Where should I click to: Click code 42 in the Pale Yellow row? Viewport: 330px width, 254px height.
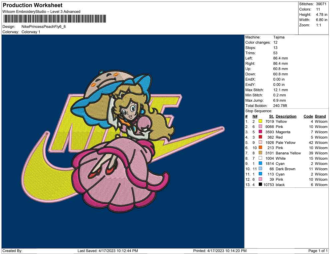click(311, 142)
